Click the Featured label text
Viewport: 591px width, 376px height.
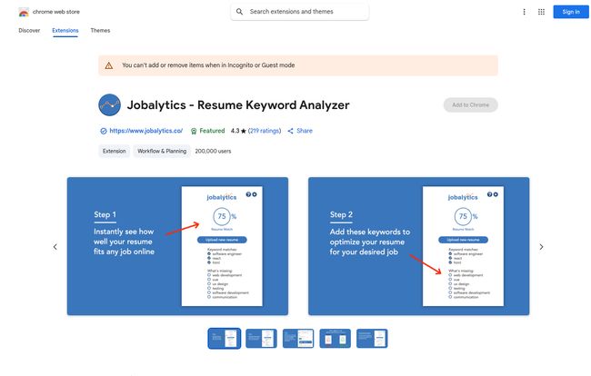pyautogui.click(x=212, y=131)
